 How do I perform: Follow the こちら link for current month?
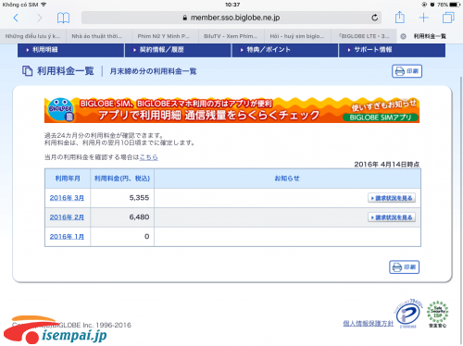[148, 157]
